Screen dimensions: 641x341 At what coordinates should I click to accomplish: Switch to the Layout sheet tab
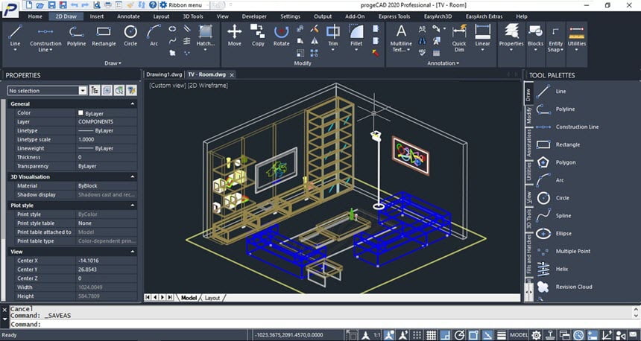[x=212, y=298]
